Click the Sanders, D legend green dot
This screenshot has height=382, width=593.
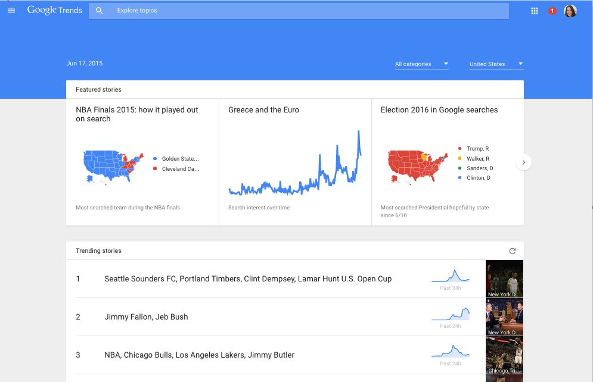tap(460, 168)
